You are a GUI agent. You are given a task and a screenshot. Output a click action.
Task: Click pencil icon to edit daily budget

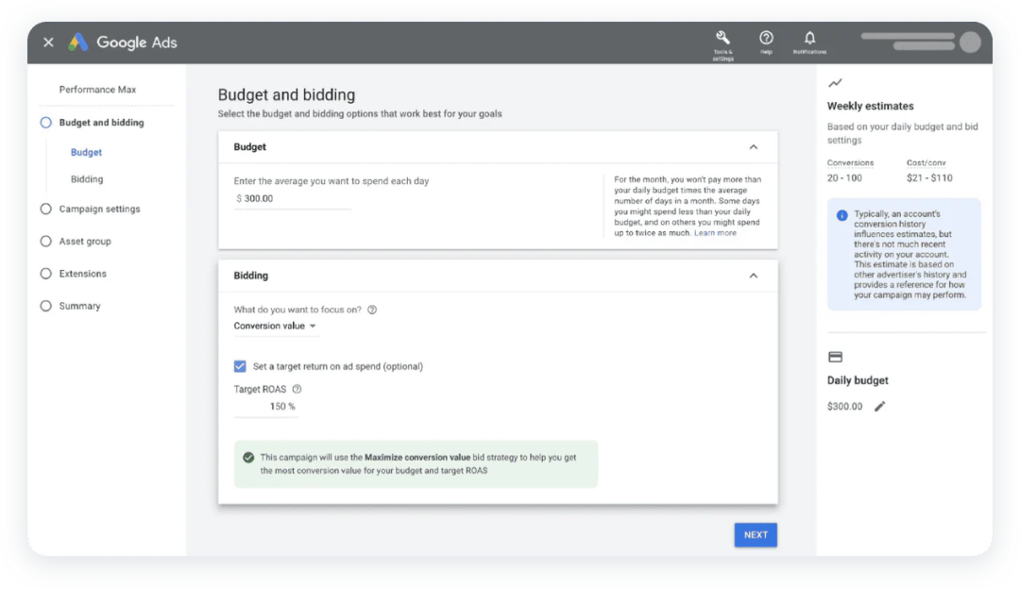pos(880,406)
